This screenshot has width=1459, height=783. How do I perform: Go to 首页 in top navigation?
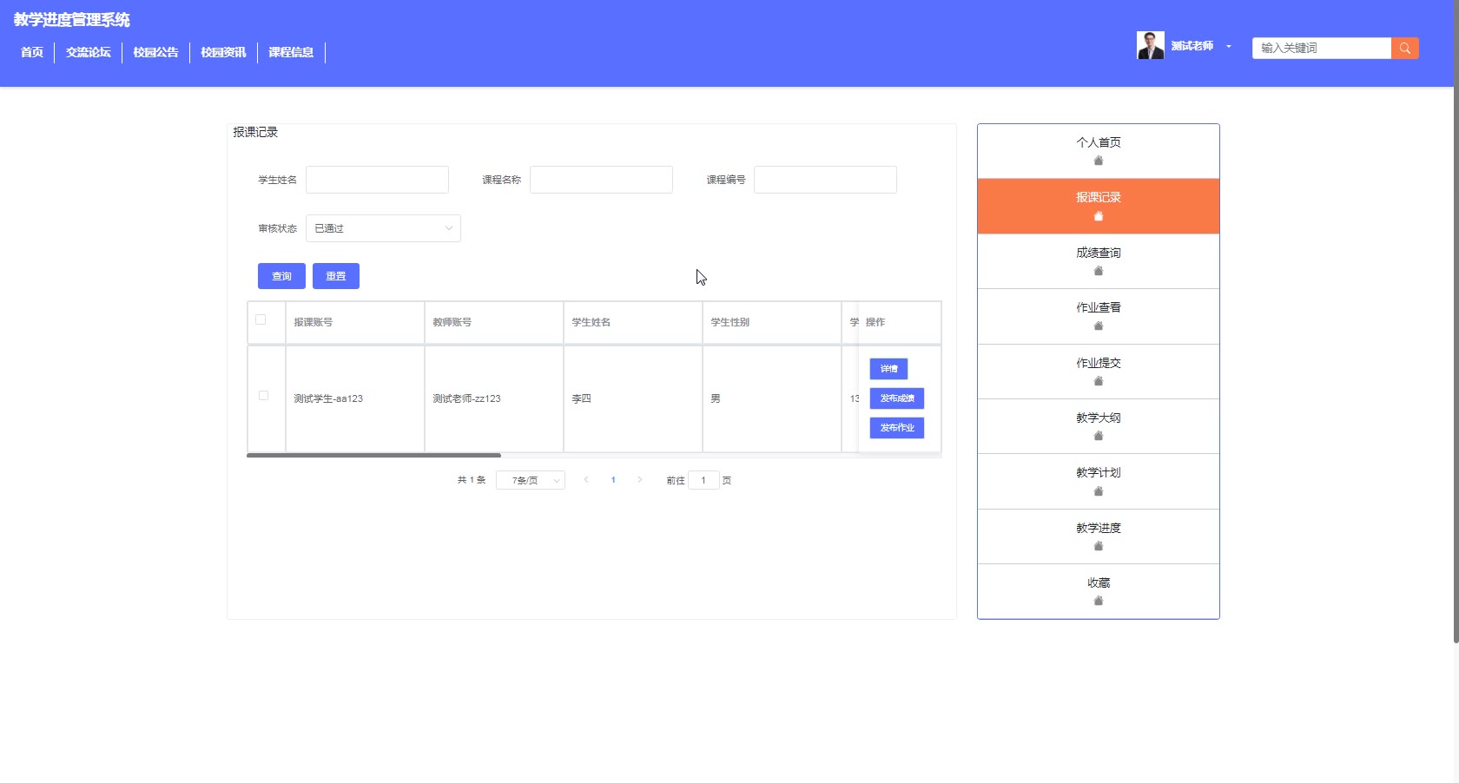[x=32, y=52]
